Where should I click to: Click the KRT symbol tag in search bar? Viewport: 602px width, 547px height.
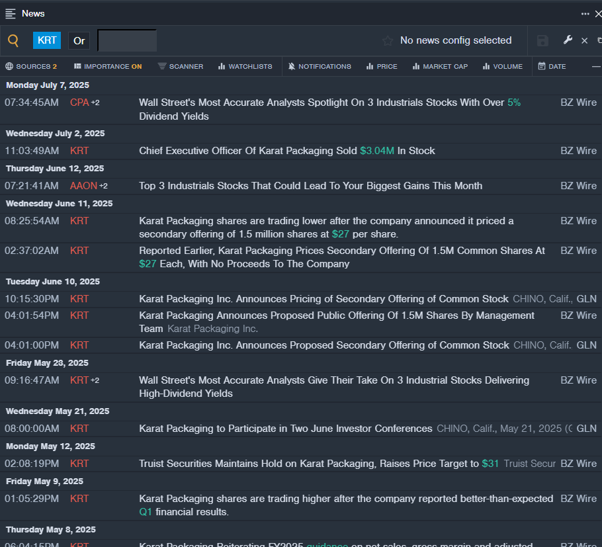pyautogui.click(x=47, y=41)
